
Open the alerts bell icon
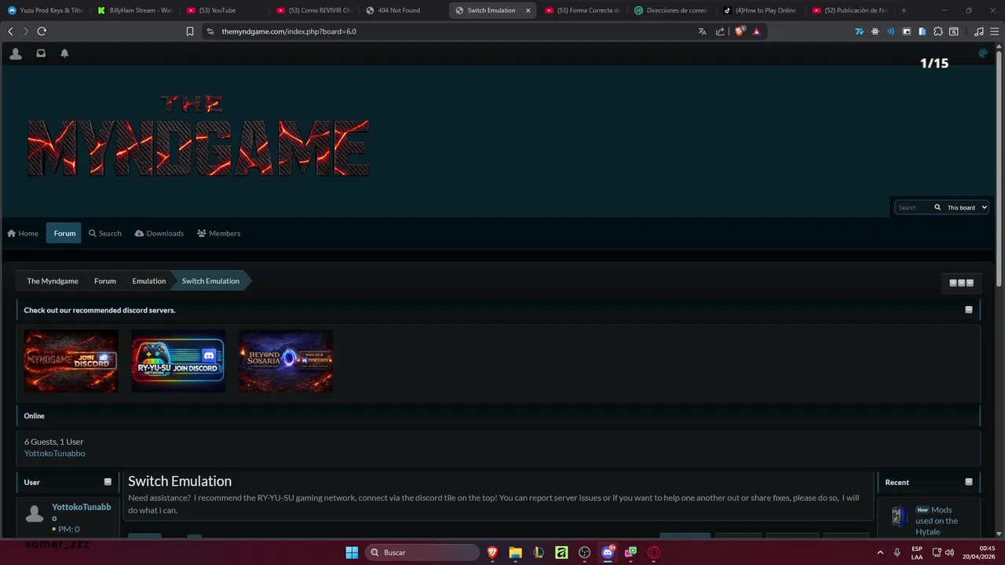coord(64,53)
